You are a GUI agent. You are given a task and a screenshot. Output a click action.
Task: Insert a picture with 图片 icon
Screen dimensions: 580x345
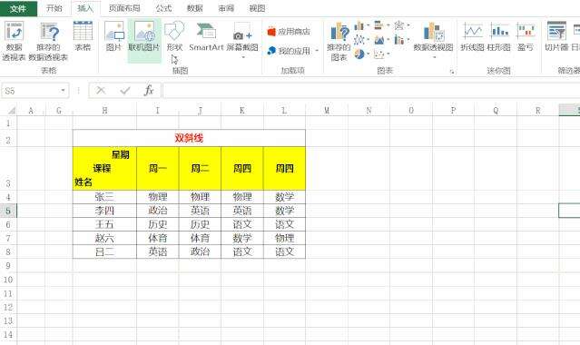tap(113, 36)
